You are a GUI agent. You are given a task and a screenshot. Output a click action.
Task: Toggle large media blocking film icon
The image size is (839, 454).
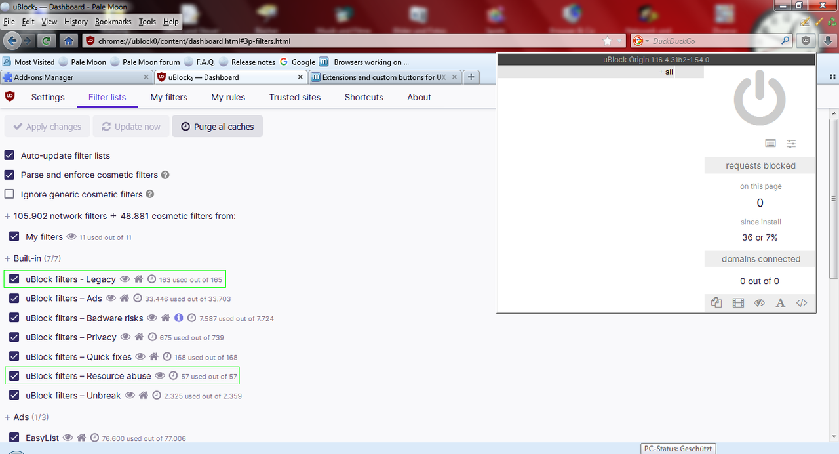(x=738, y=303)
